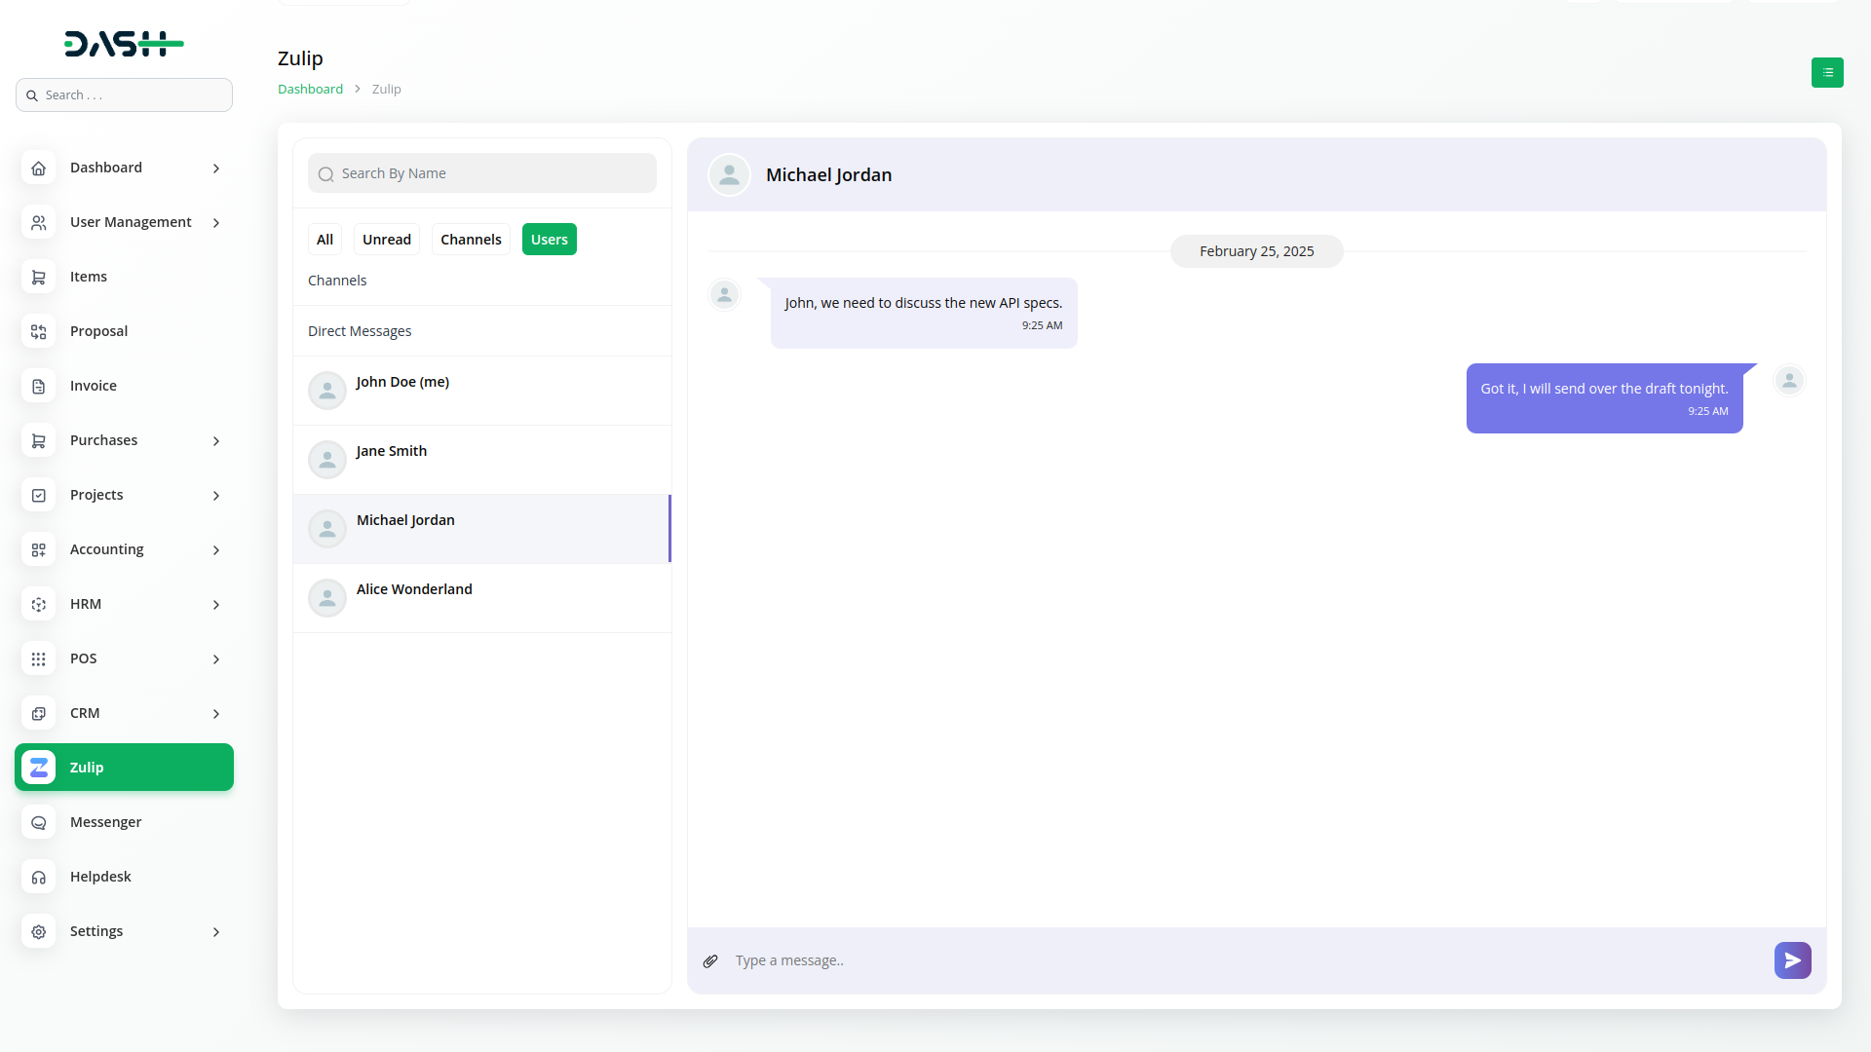The width and height of the screenshot is (1871, 1052).
Task: Focus the Search By Name field
Action: [x=482, y=173]
